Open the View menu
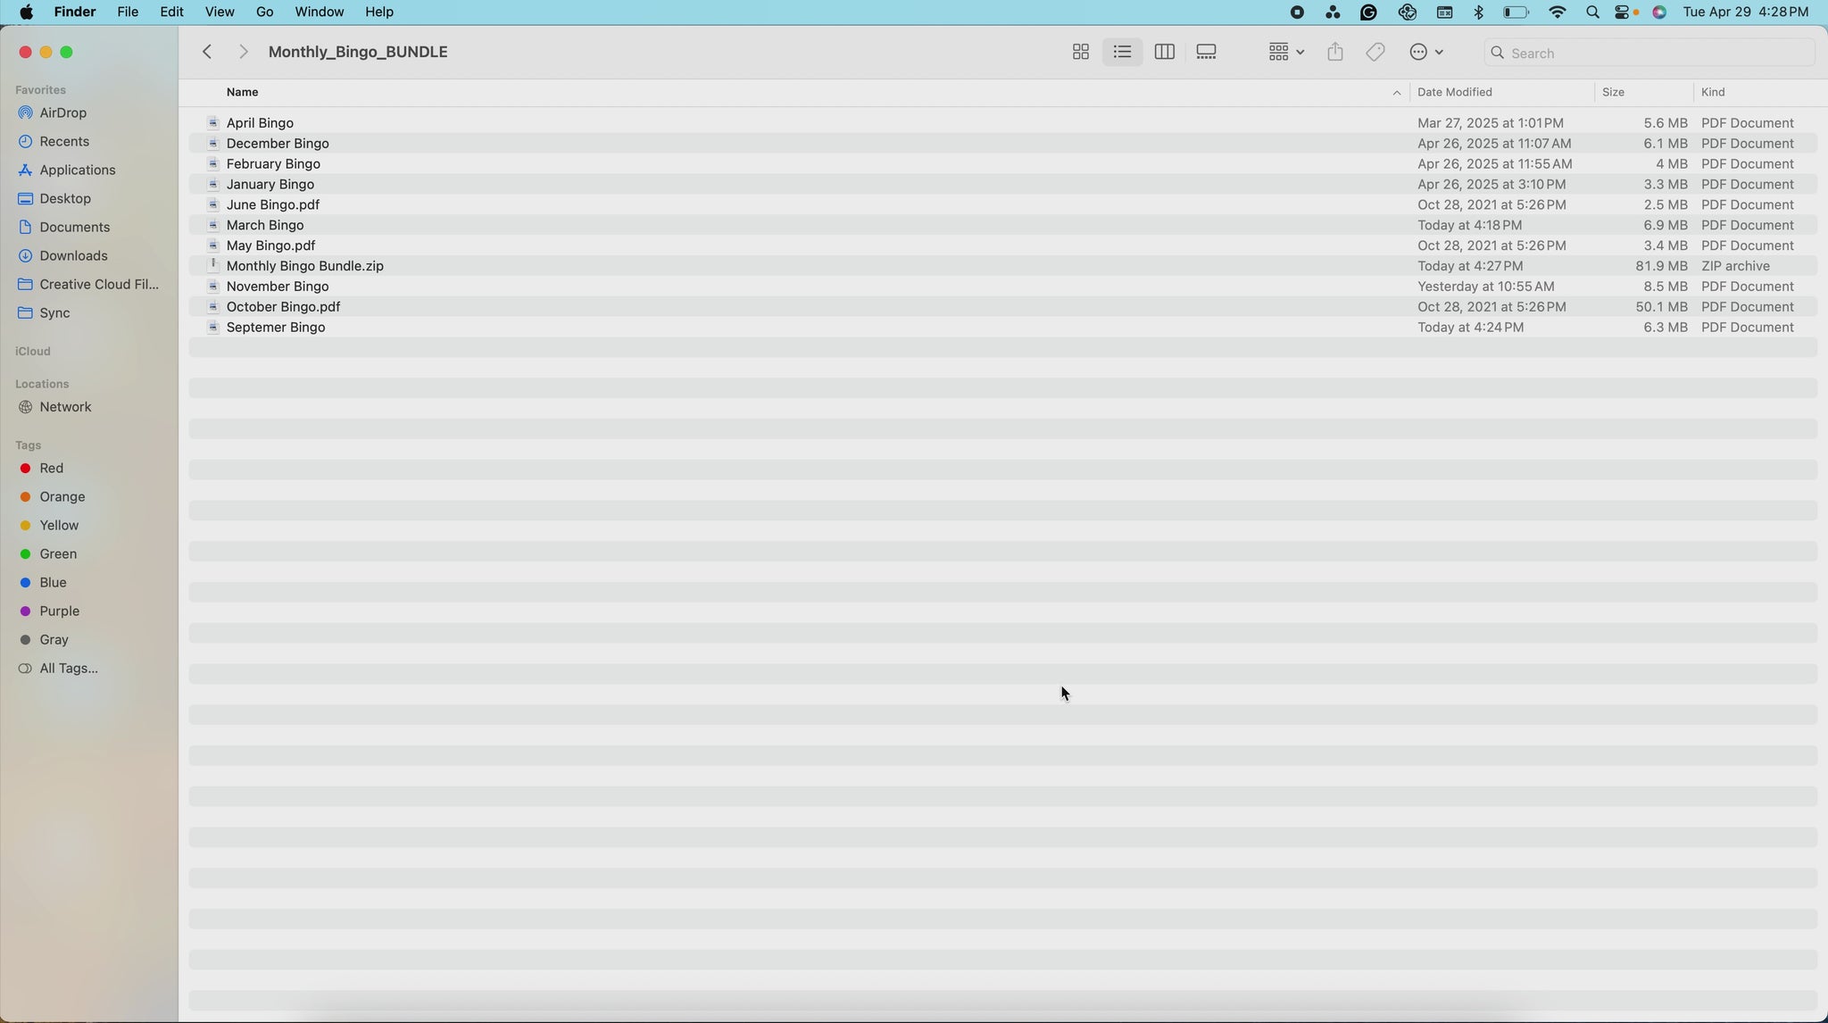The height and width of the screenshot is (1023, 1828). point(219,12)
